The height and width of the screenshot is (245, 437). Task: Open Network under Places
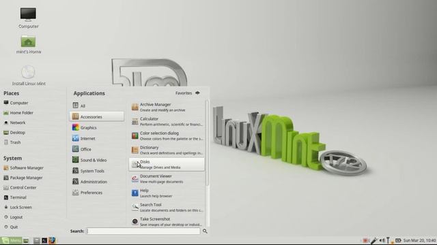click(x=14, y=122)
